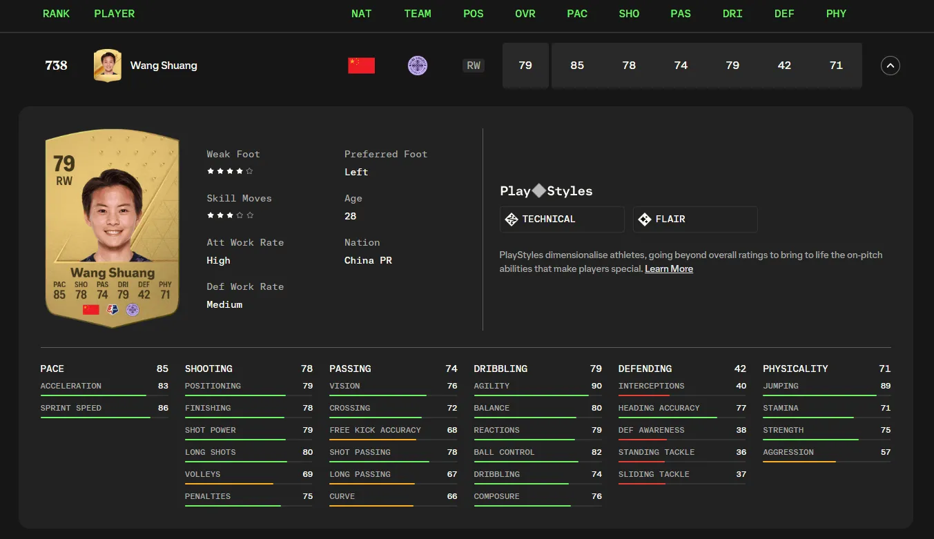This screenshot has width=934, height=539.
Task: Click the COMPOSURE stat label
Action: (x=497, y=496)
